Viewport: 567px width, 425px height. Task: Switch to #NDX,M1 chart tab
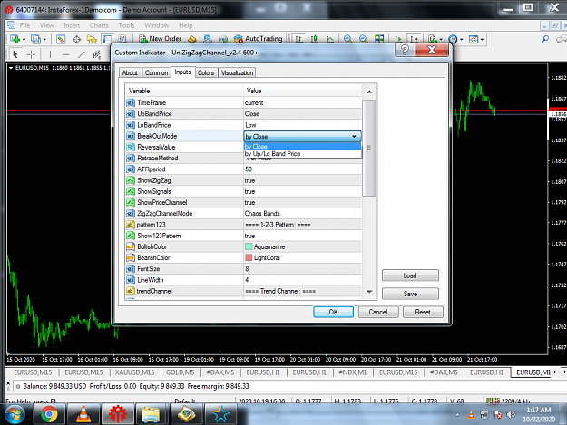353,372
